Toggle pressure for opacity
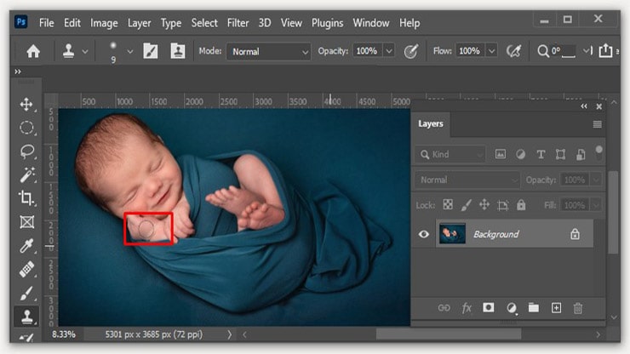 pos(410,51)
